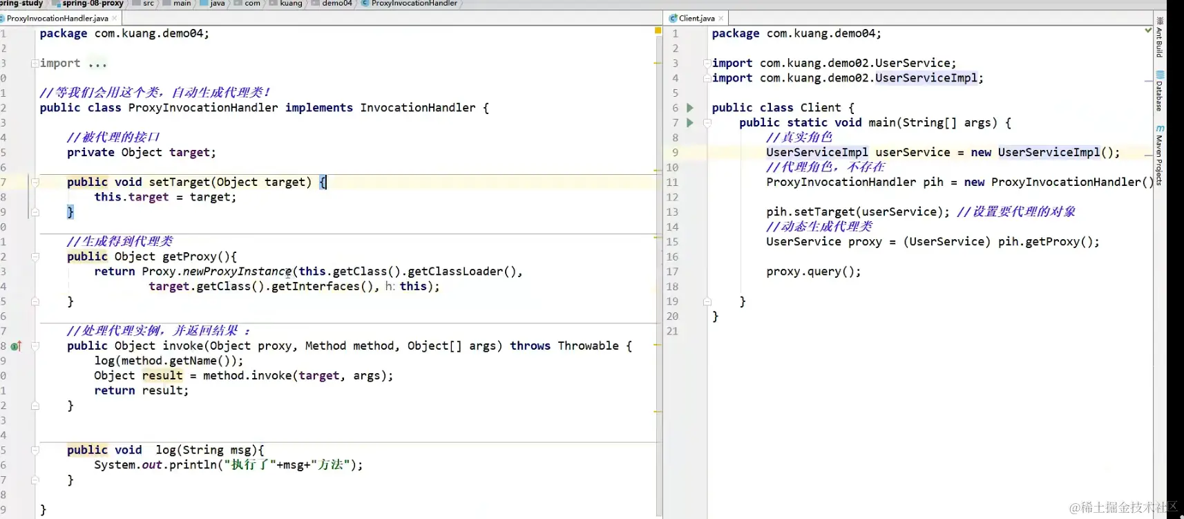
Task: Open the Database tool window
Action: click(x=1160, y=91)
